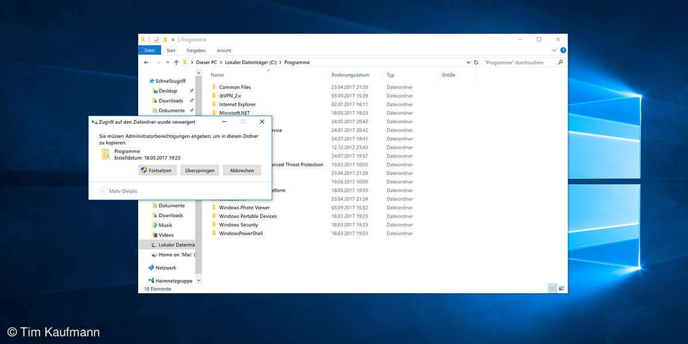This screenshot has width=688, height=344.
Task: Refresh the Programme folder view
Action: [x=476, y=62]
